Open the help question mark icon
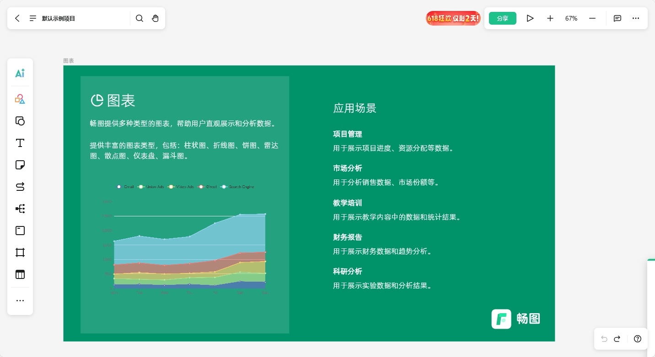Viewport: 655px width, 357px height. [638, 339]
